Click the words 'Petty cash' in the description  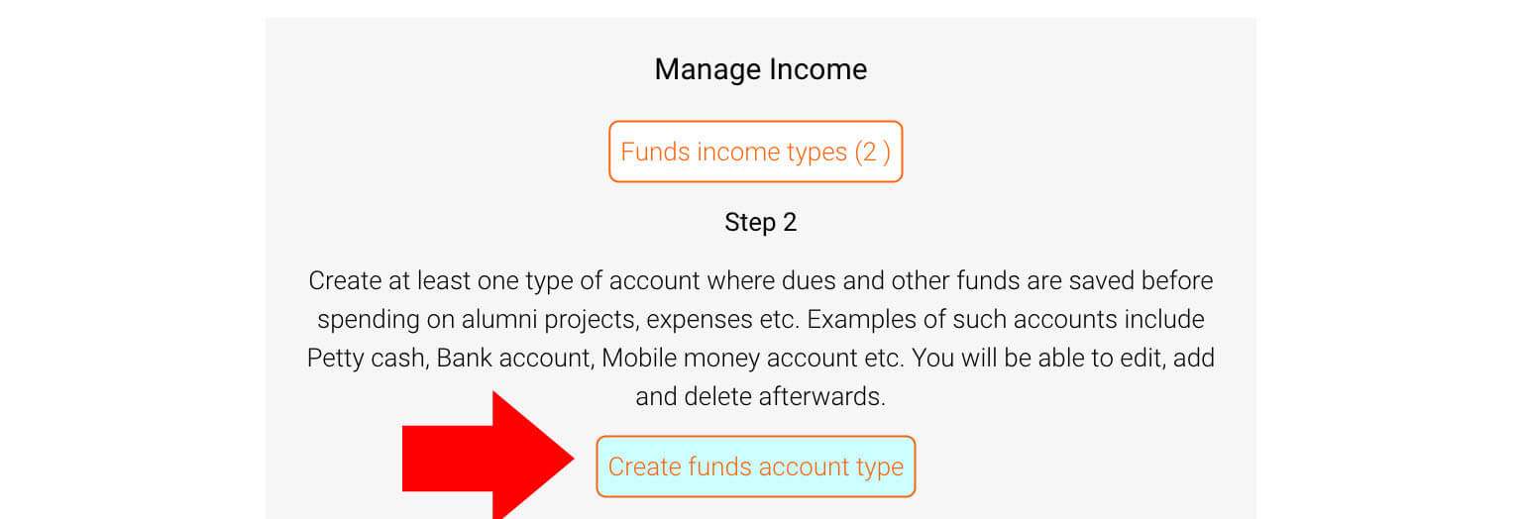(366, 358)
